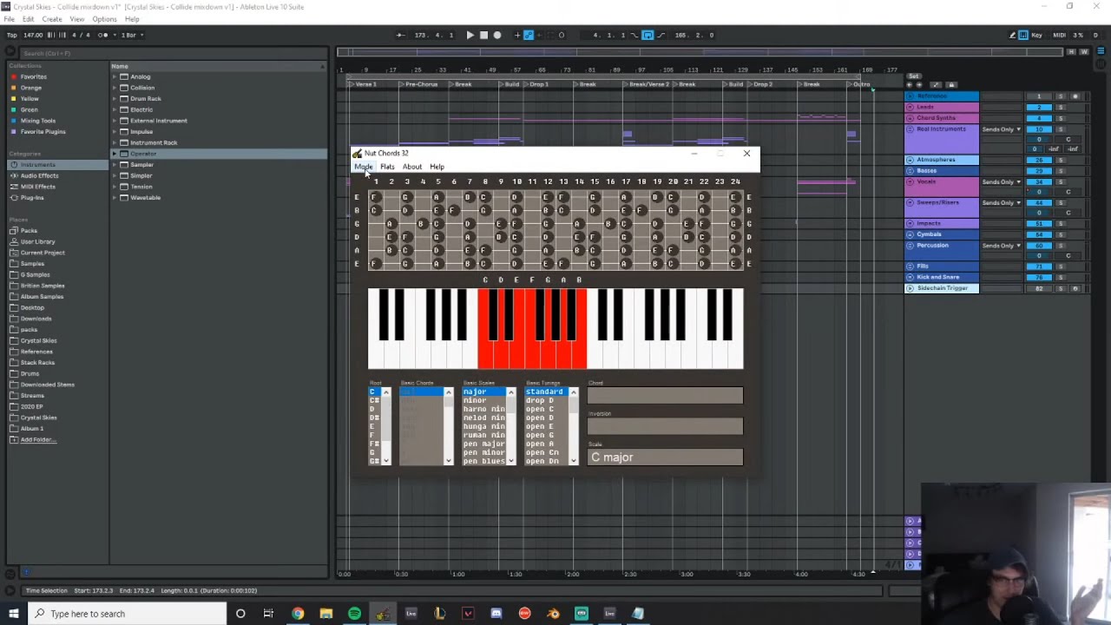Open Spotify from the taskbar
The image size is (1111, 625).
[354, 614]
